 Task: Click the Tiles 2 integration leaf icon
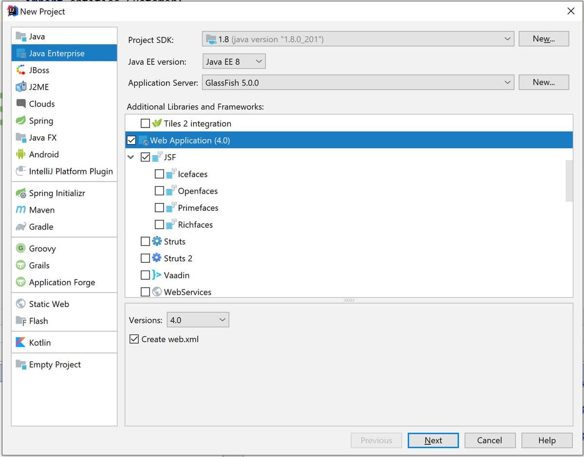(157, 123)
